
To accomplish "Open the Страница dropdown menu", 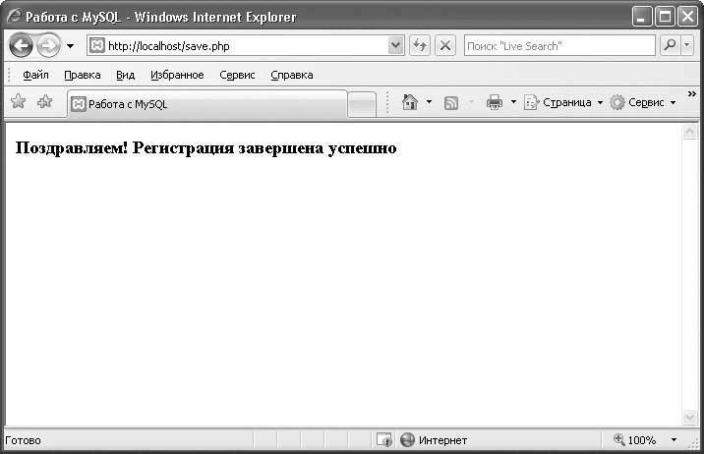I will [562, 102].
